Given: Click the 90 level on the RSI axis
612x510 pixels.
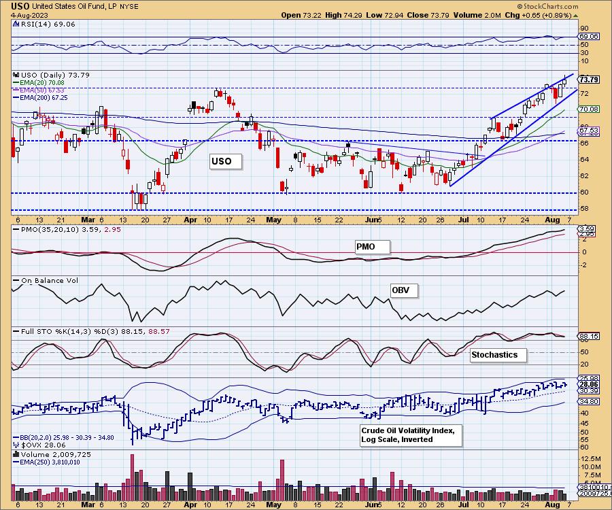Looking at the screenshot, I should 584,29.
